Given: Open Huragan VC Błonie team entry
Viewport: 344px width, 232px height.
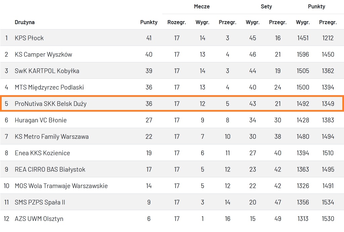Looking at the screenshot, I should pyautogui.click(x=41, y=120).
